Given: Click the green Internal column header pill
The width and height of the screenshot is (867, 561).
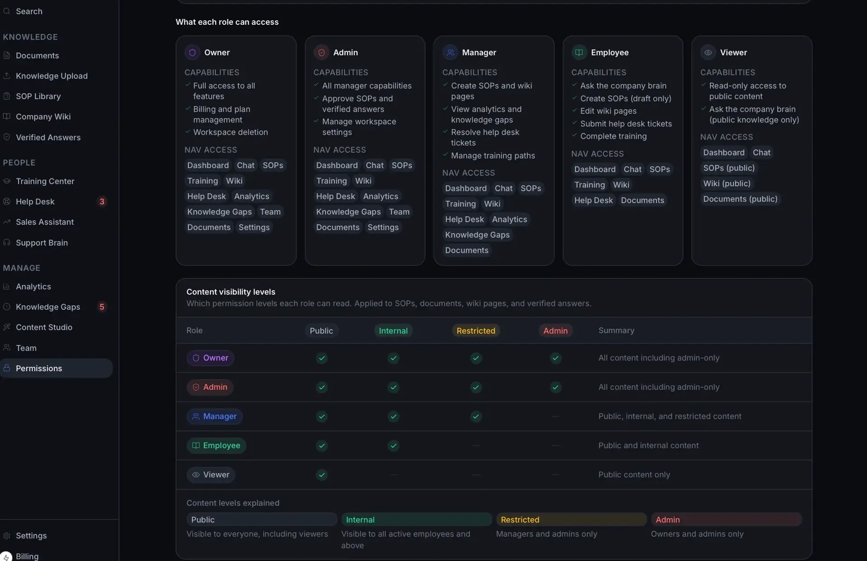Looking at the screenshot, I should (393, 331).
